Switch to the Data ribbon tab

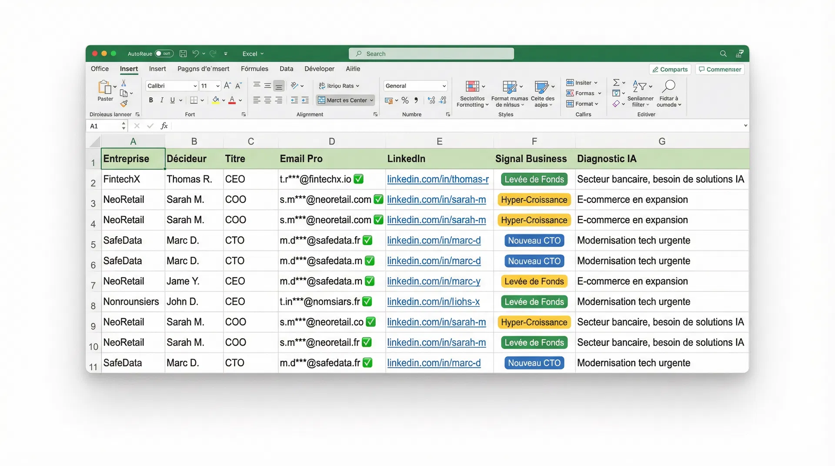(286, 69)
